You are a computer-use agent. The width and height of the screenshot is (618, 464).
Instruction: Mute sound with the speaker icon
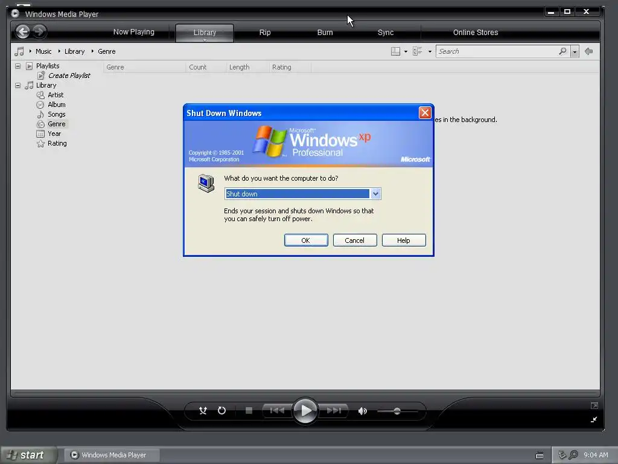click(362, 411)
